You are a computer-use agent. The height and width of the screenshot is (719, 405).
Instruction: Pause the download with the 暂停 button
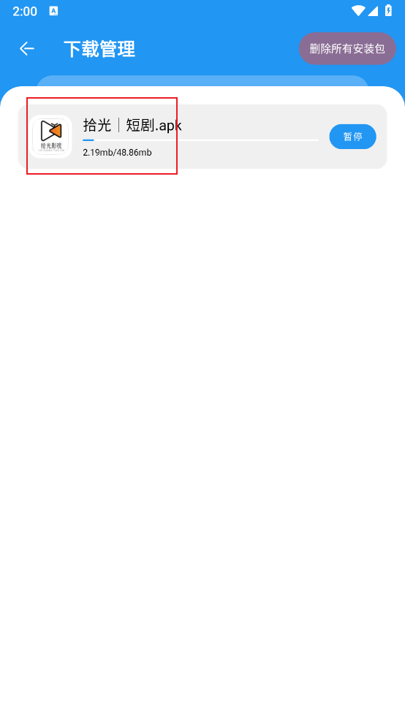point(352,137)
